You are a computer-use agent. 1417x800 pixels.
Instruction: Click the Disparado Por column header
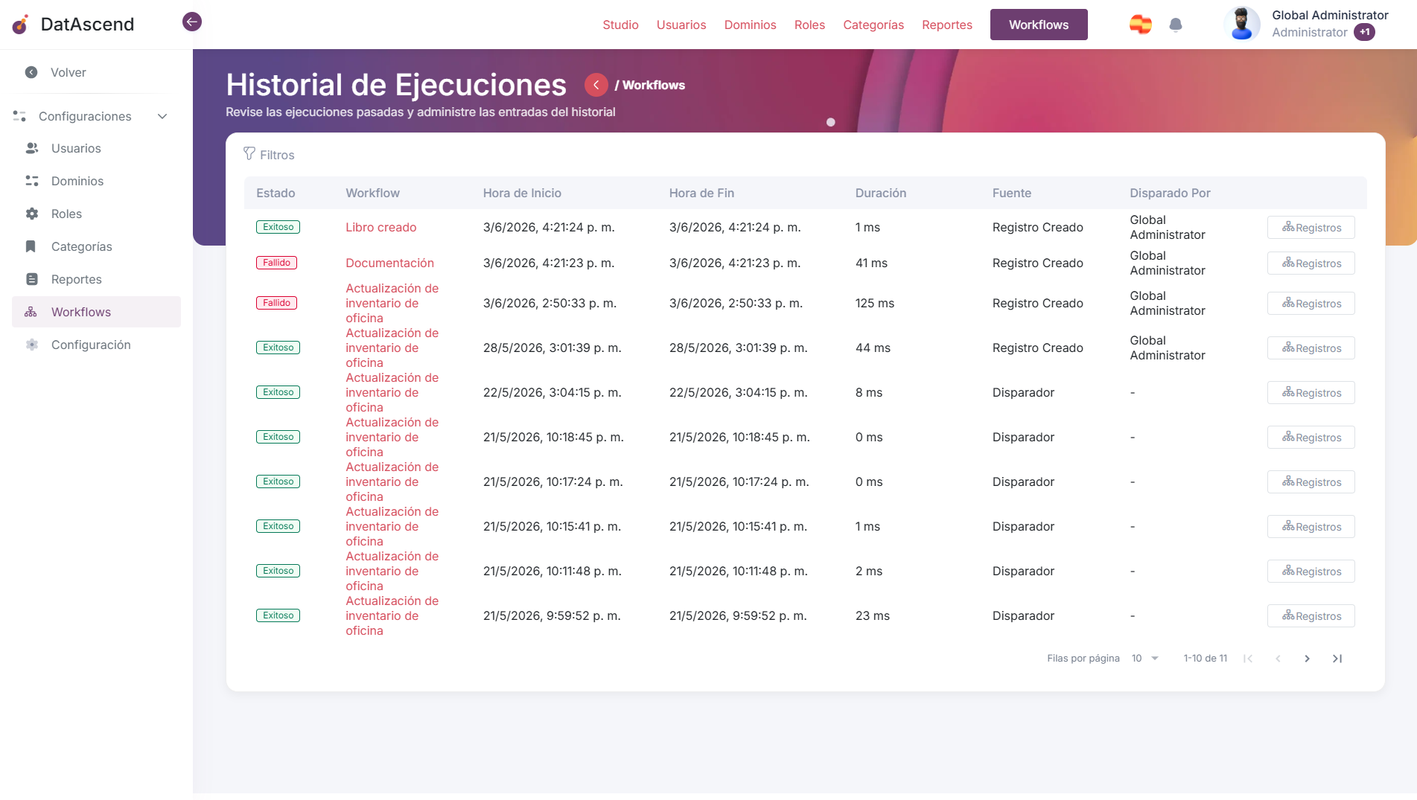click(x=1170, y=193)
